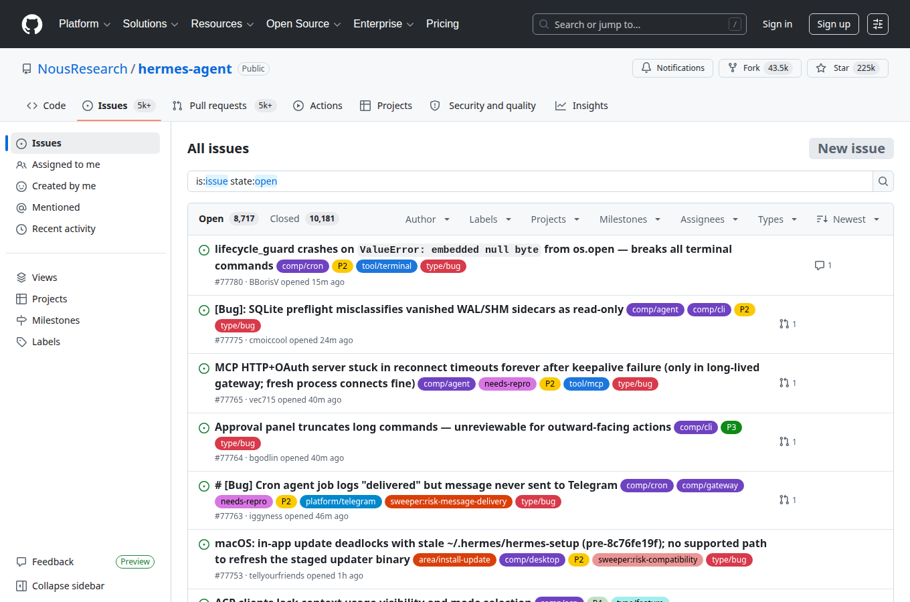Image resolution: width=910 pixels, height=602 pixels.
Task: Click the Notifications bell button
Action: point(672,68)
